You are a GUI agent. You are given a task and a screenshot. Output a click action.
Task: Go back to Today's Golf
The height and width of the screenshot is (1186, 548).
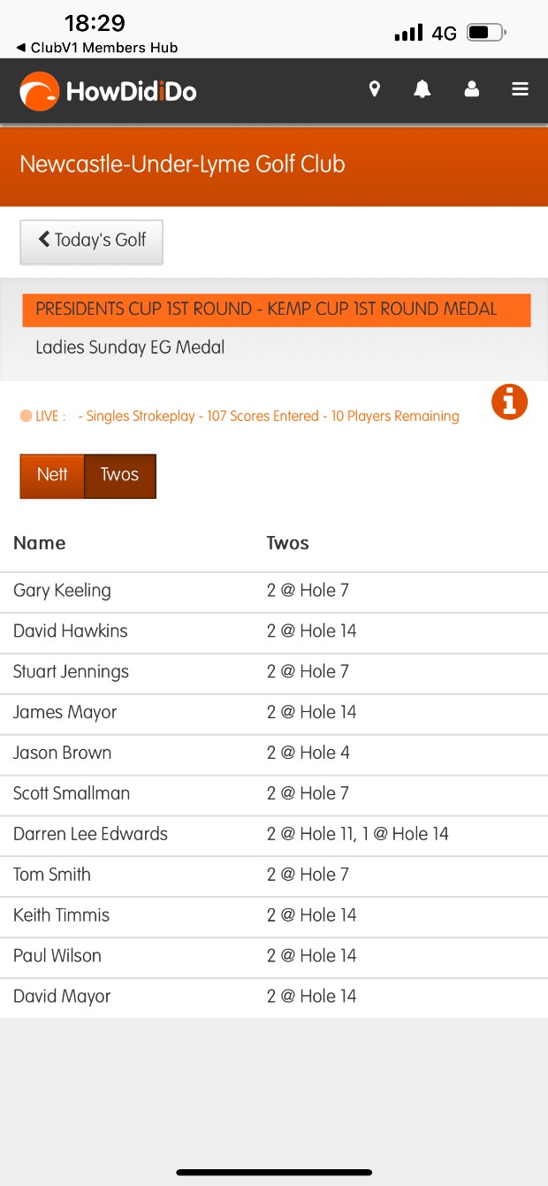pos(91,241)
